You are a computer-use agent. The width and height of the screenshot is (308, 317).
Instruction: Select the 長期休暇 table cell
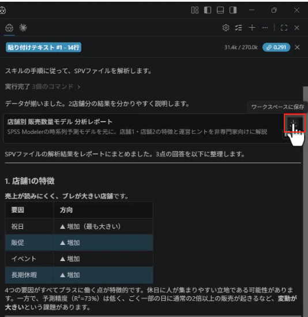tap(29, 275)
